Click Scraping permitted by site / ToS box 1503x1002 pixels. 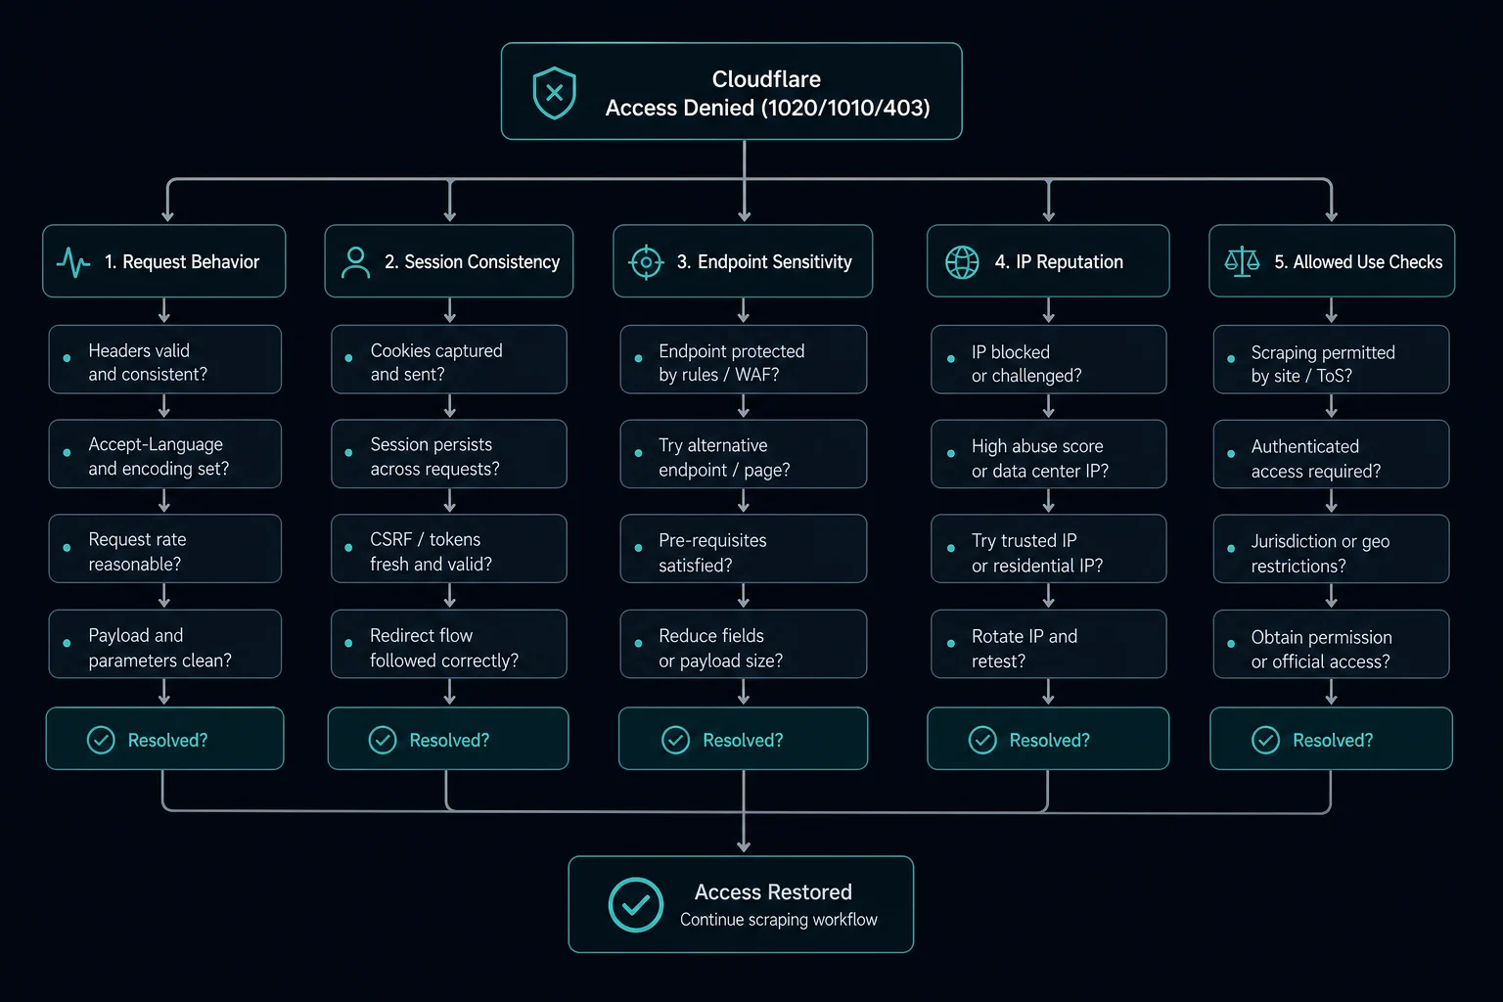[1332, 360]
